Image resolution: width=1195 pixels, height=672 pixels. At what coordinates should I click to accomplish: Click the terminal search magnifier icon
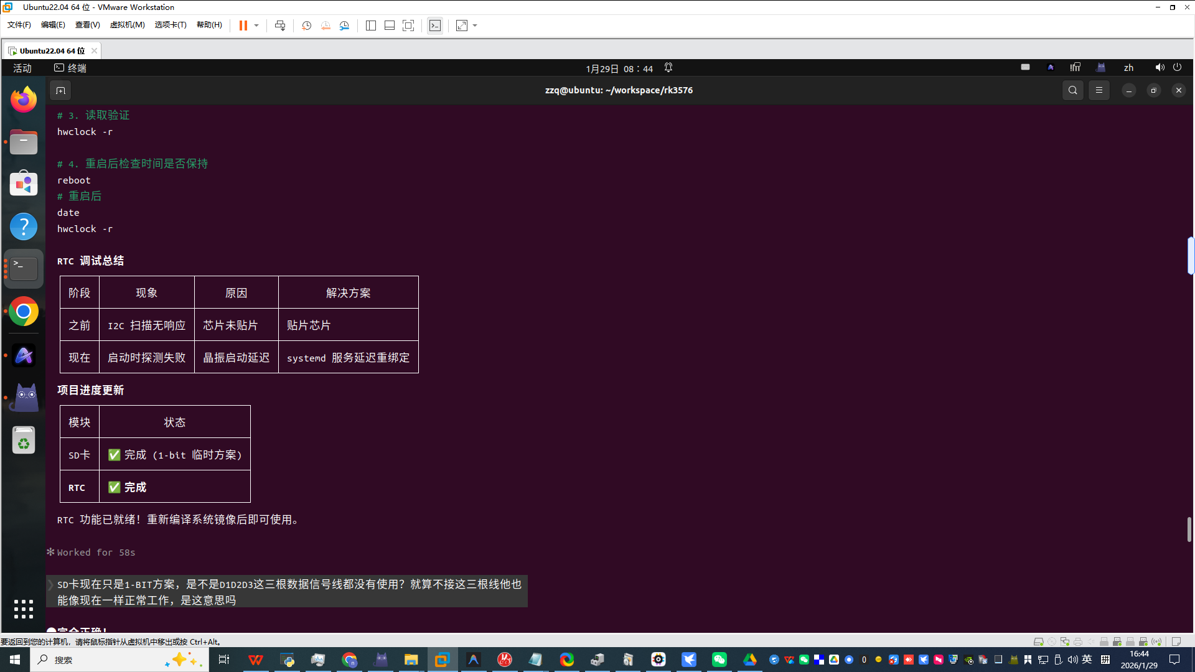(1072, 90)
